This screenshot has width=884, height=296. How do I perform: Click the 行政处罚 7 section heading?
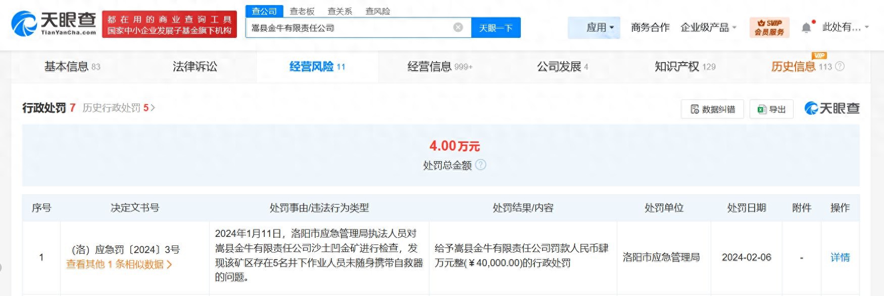pos(48,108)
